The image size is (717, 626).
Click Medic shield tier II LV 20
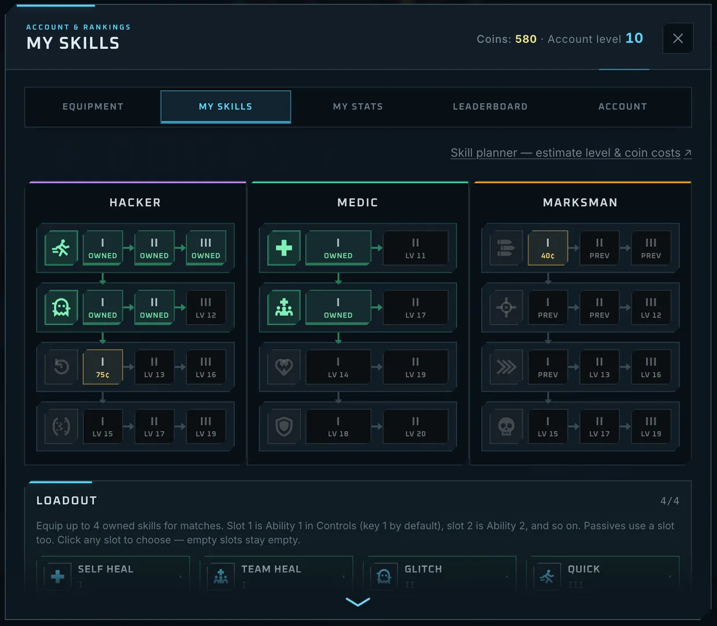(416, 427)
